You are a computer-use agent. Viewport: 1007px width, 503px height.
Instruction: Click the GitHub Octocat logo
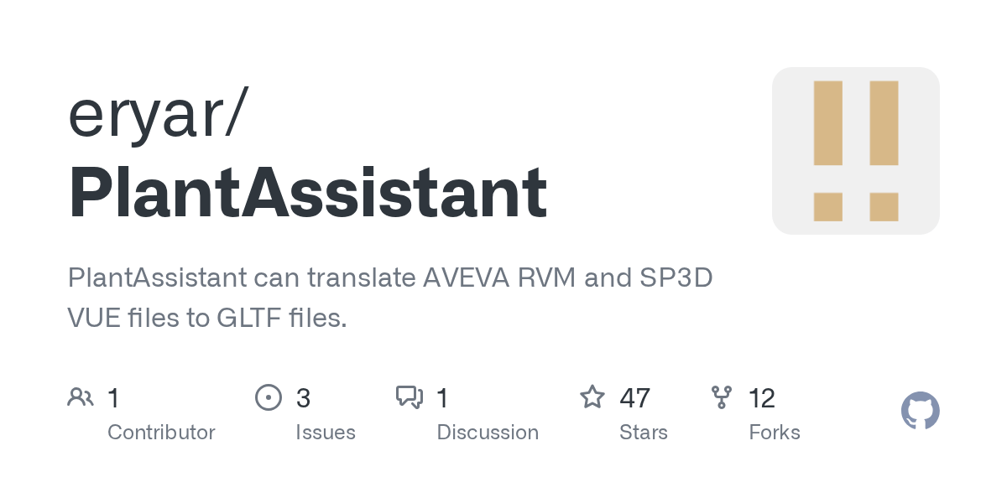pos(920,412)
